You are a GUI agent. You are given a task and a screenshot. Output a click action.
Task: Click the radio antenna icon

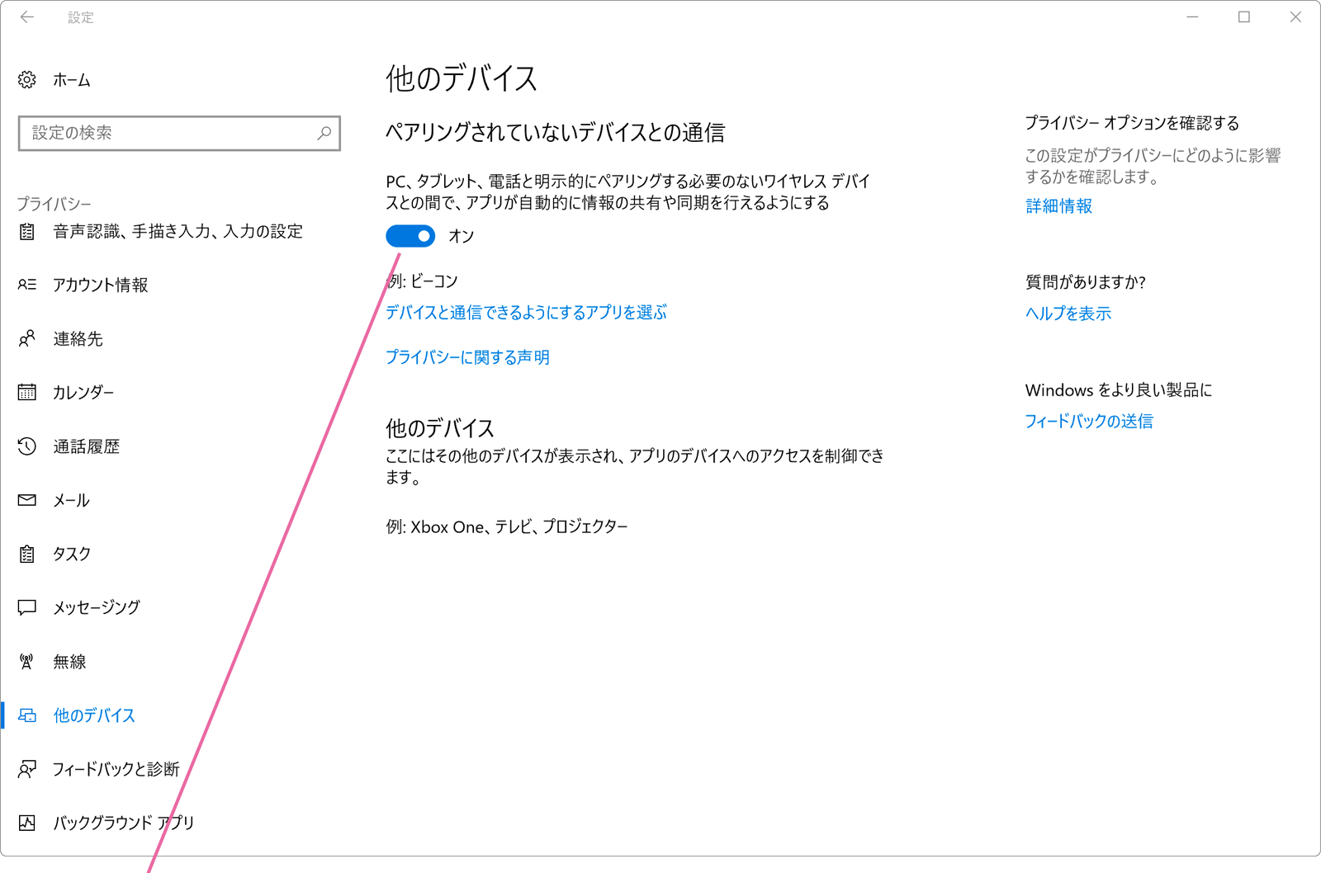coord(27,662)
